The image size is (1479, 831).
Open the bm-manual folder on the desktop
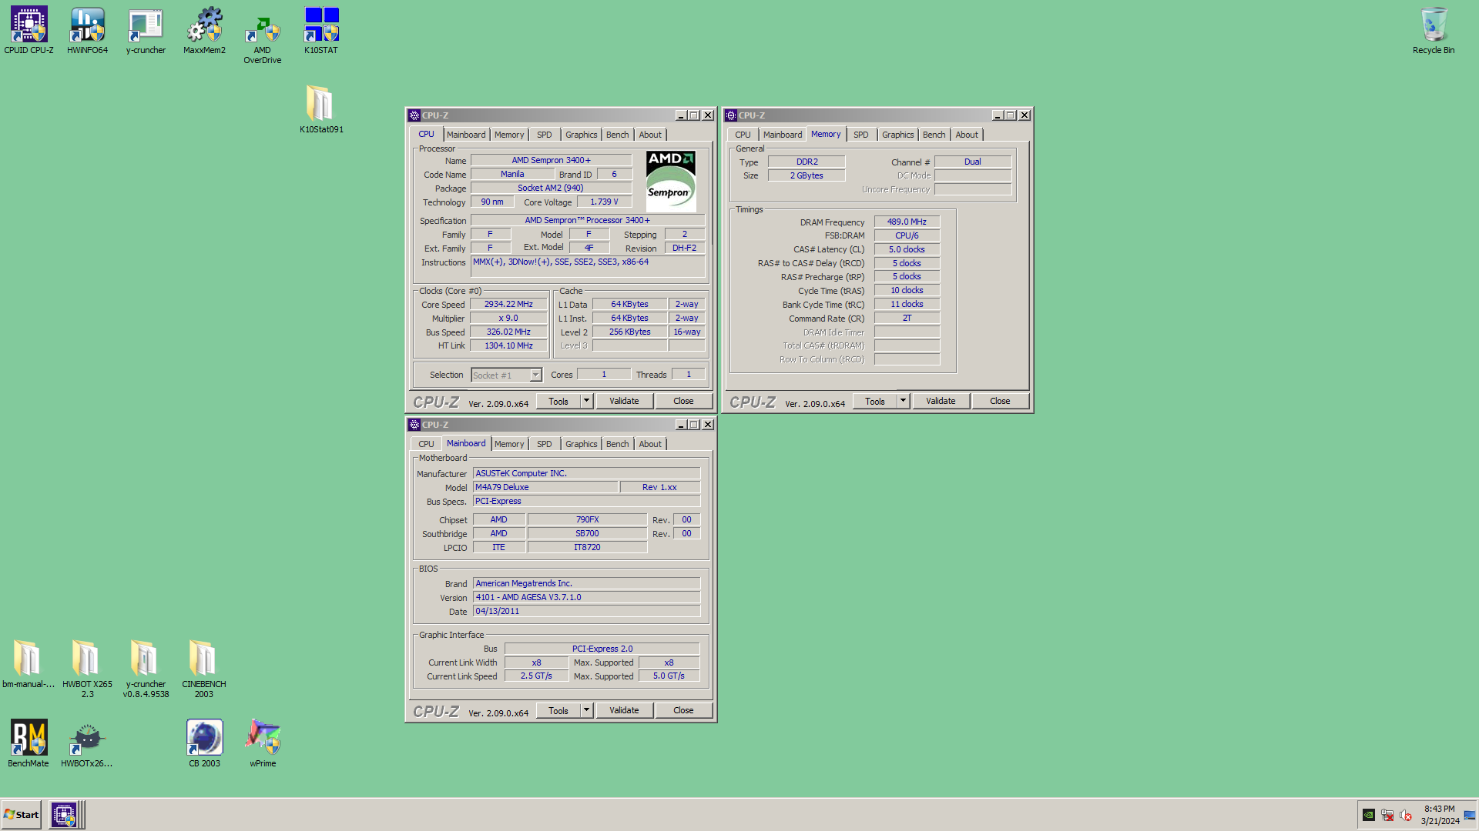[28, 664]
